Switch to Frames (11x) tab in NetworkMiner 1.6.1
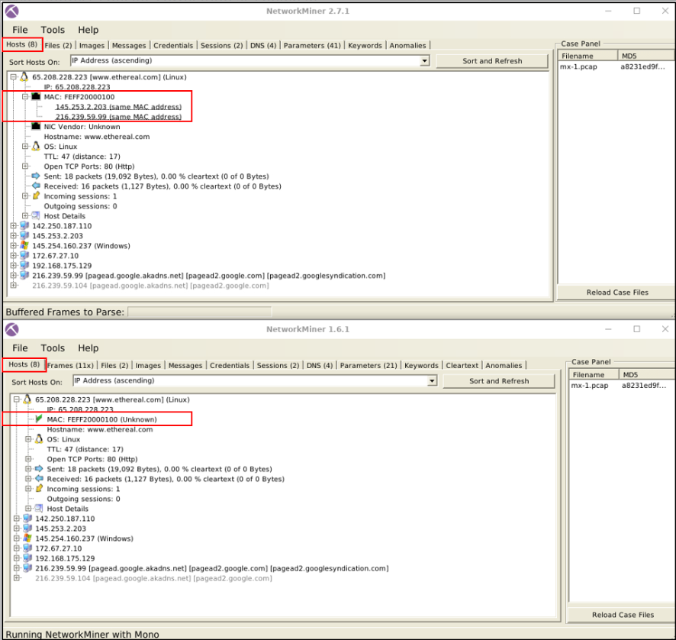The image size is (676, 640). [x=70, y=366]
